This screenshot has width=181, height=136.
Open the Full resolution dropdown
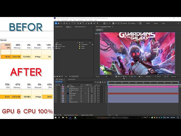coord(109,76)
